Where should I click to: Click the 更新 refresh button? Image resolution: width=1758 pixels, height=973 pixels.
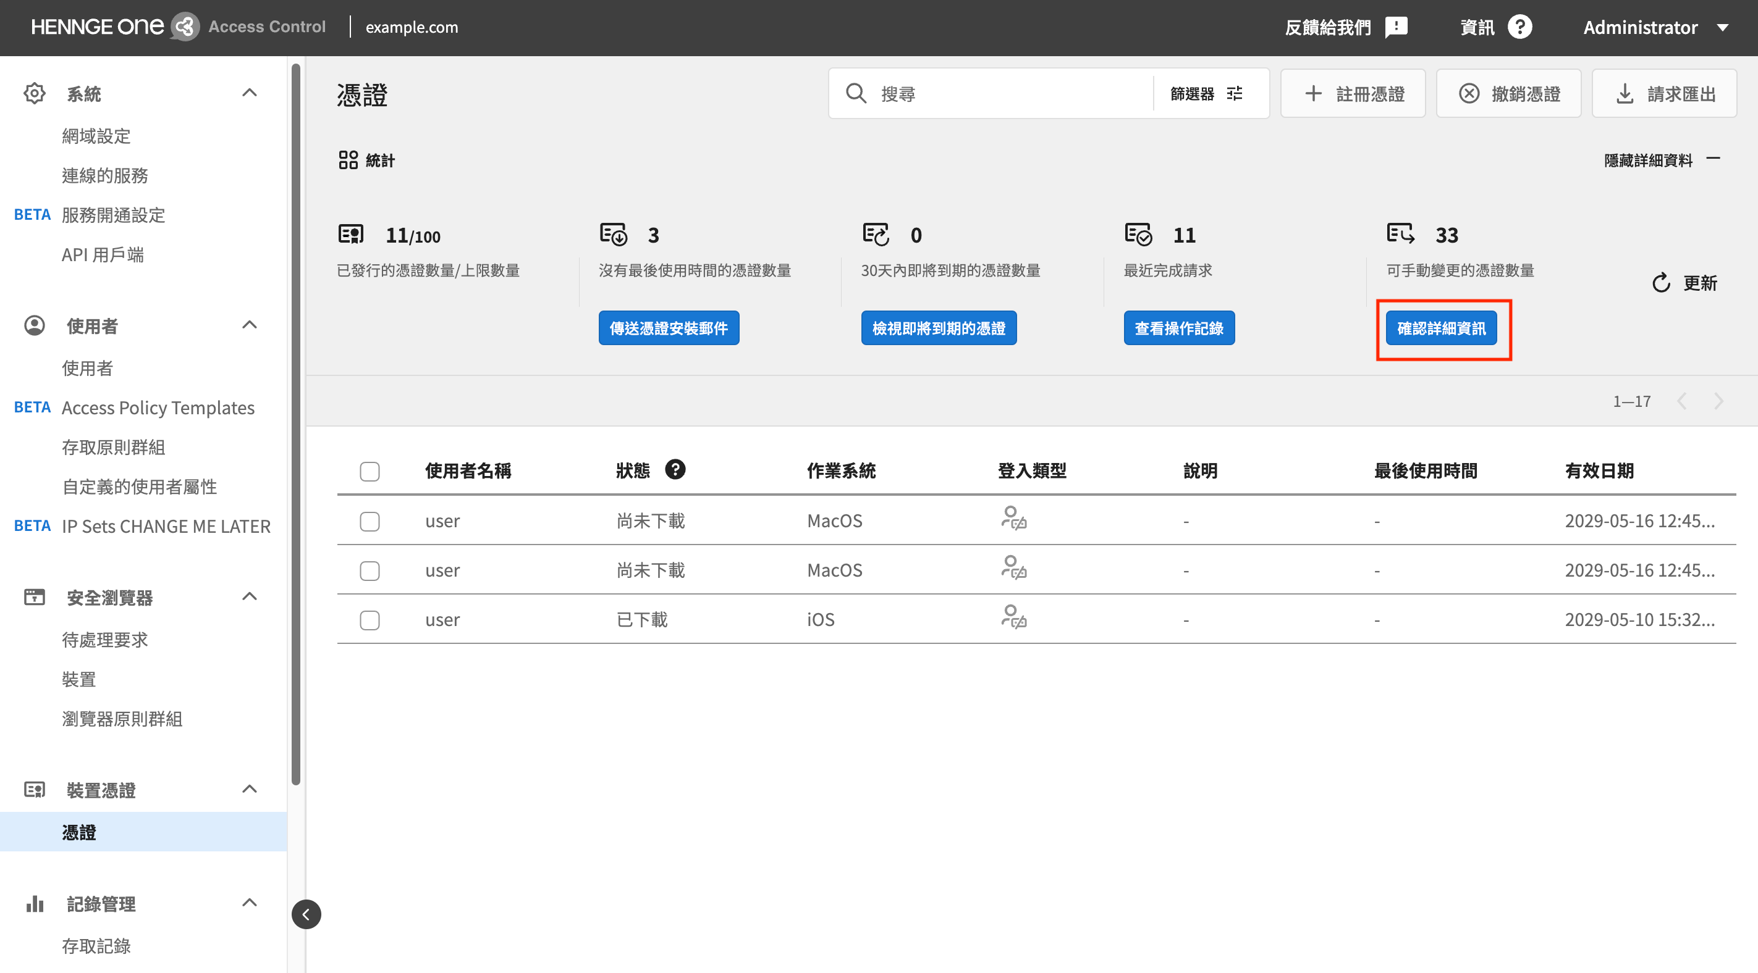pos(1684,282)
